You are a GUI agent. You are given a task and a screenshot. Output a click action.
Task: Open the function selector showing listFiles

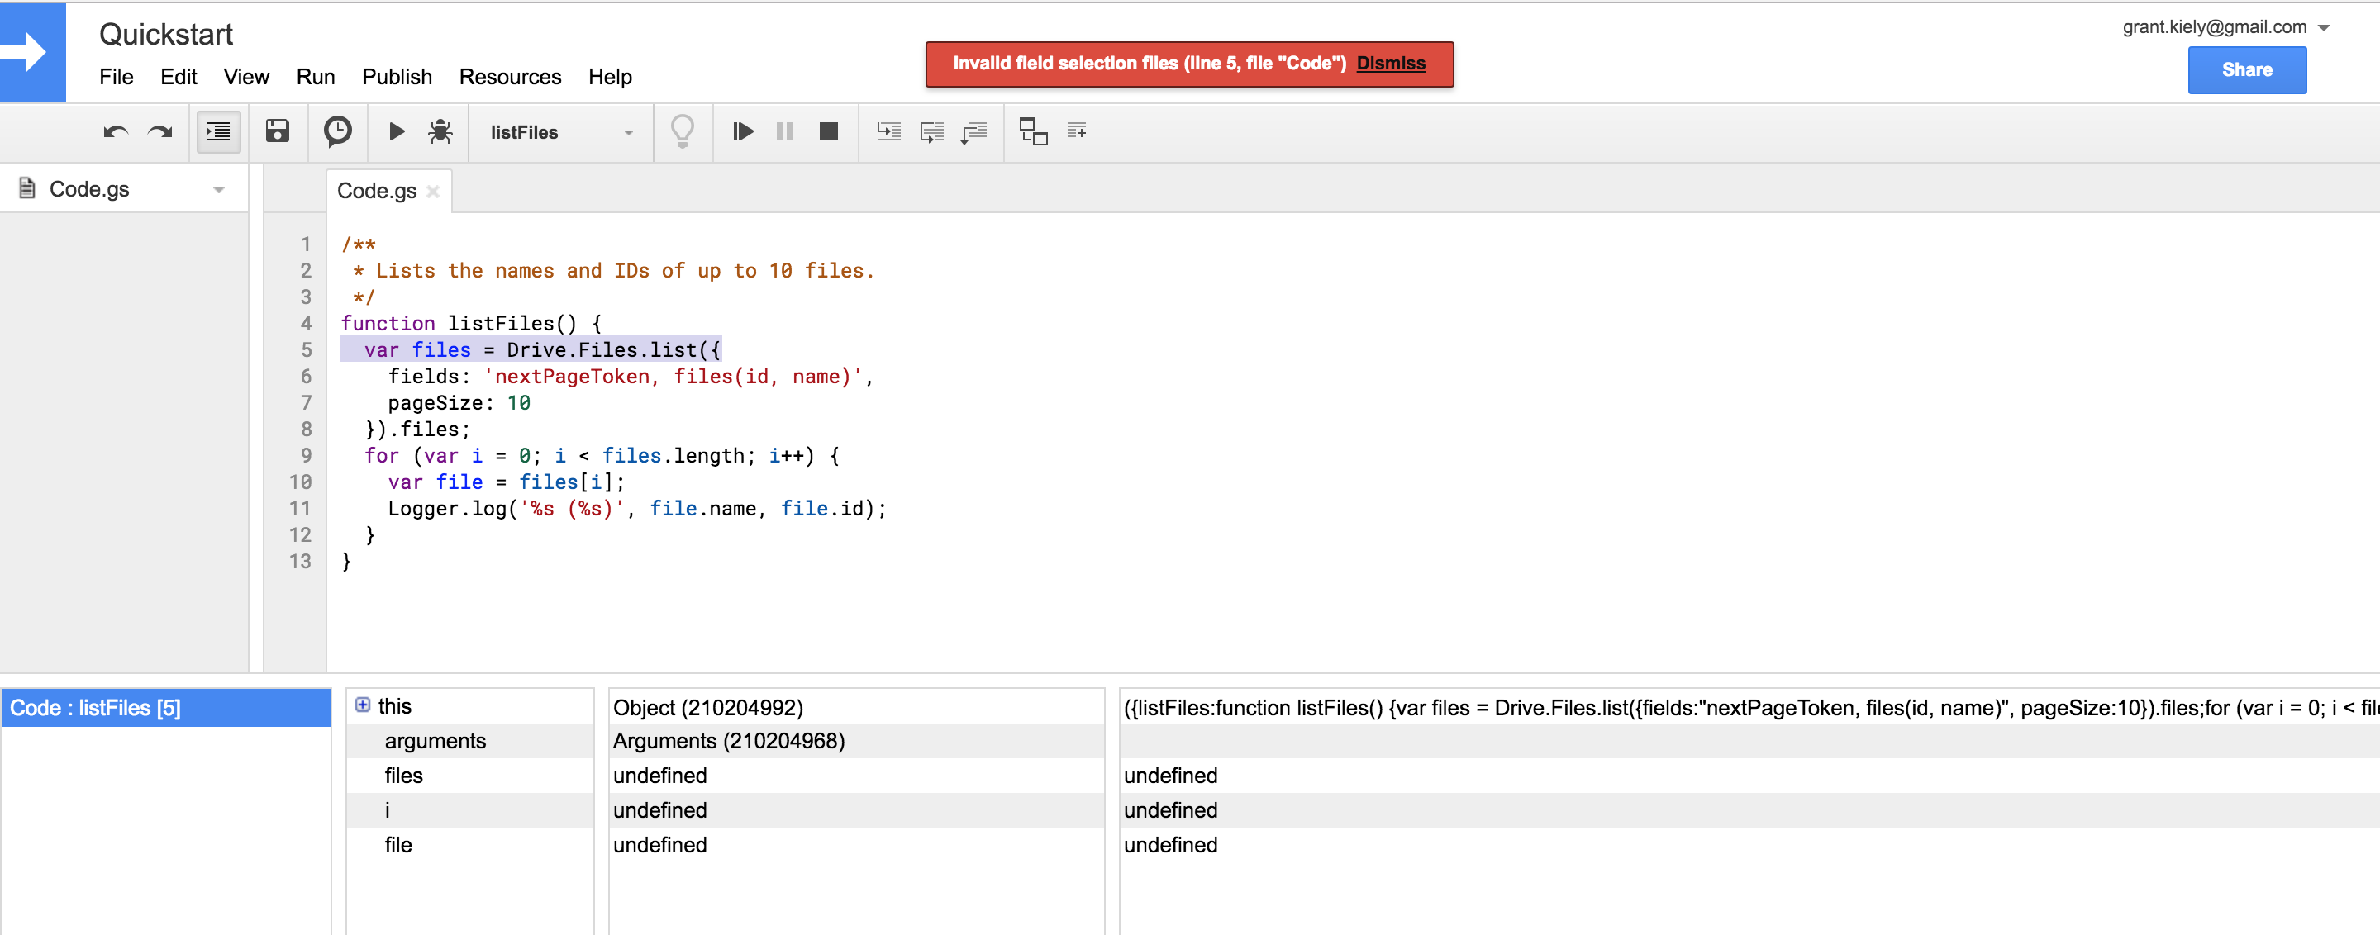559,132
